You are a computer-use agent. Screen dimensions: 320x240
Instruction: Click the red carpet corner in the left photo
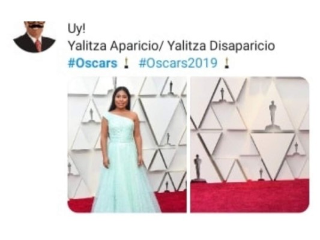tap(80, 205)
